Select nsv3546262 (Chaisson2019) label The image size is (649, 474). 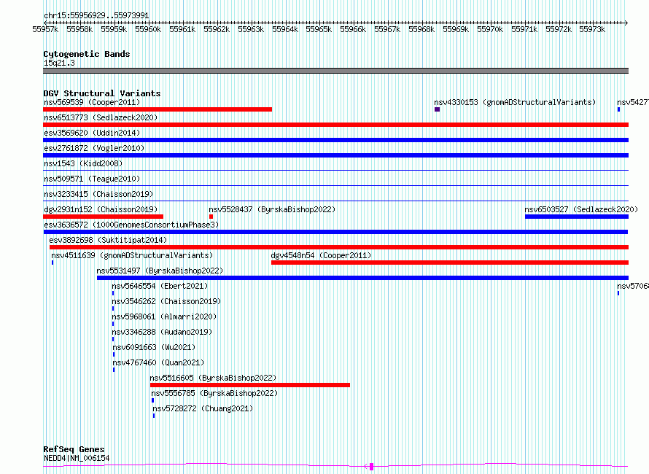(166, 301)
